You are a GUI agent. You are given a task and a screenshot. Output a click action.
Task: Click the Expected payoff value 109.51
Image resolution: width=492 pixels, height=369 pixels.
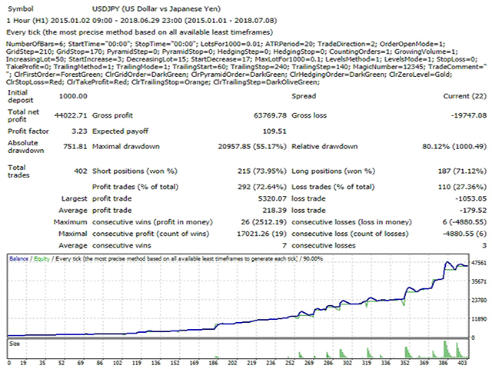pos(274,131)
